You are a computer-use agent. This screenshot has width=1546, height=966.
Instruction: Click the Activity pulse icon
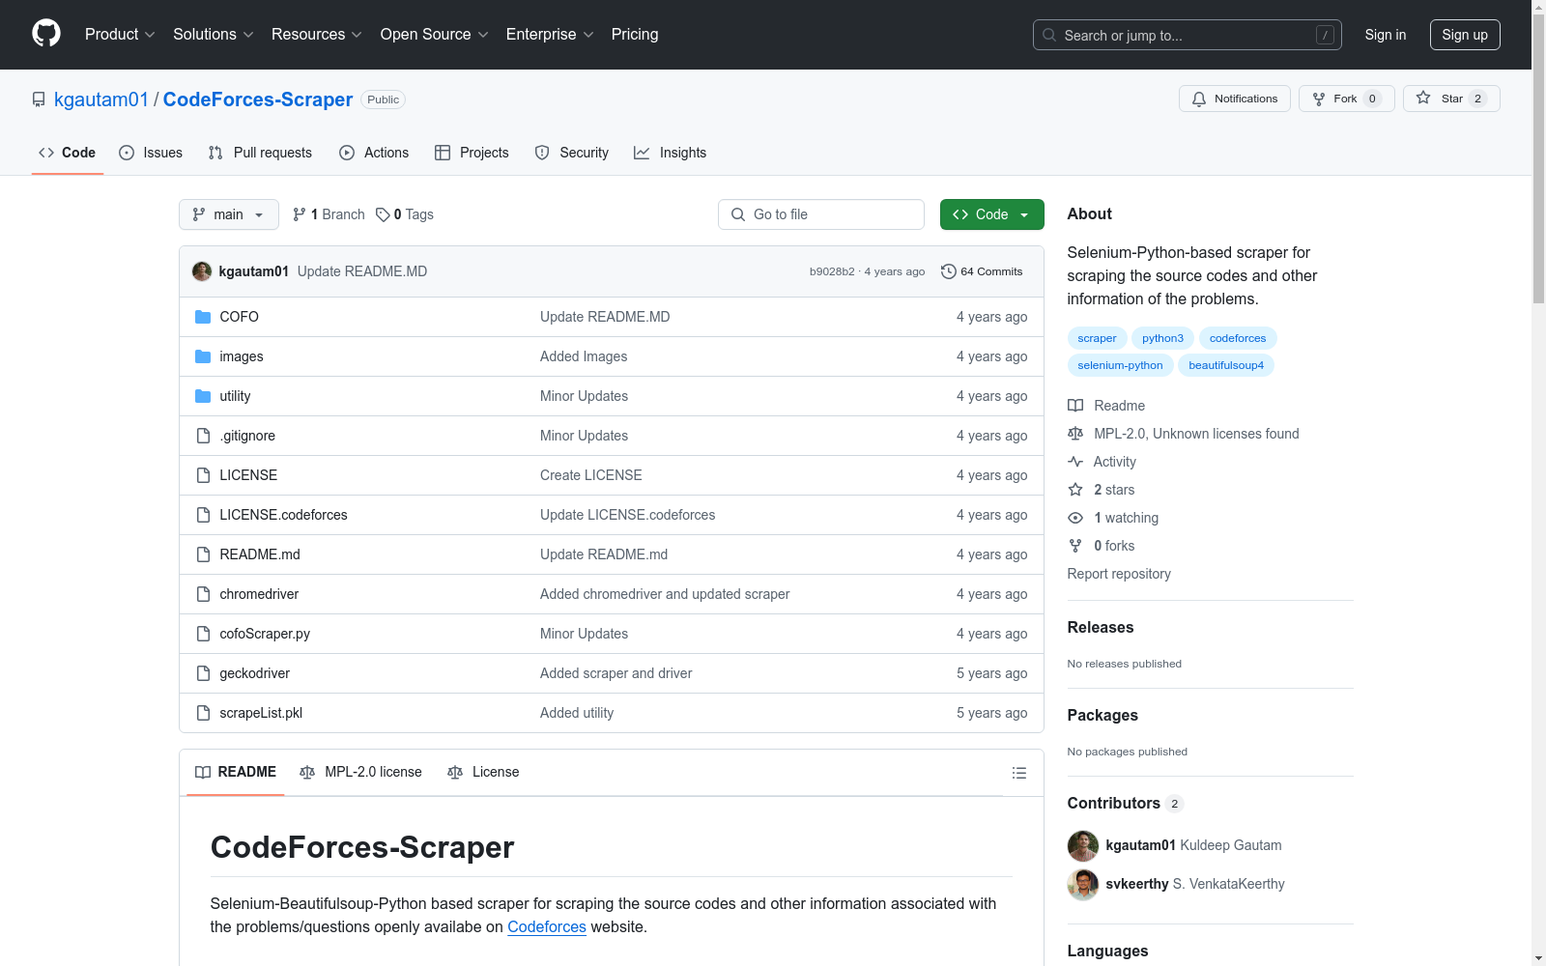1075,462
